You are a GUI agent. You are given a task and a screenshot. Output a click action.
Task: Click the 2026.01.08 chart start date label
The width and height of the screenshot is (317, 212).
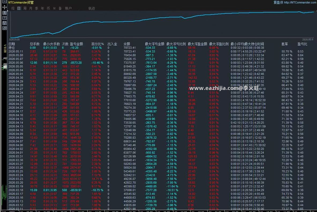tap(14, 39)
